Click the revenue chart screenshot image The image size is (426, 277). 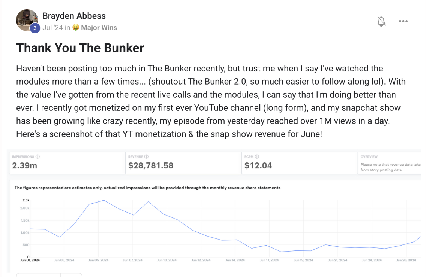coord(214,210)
